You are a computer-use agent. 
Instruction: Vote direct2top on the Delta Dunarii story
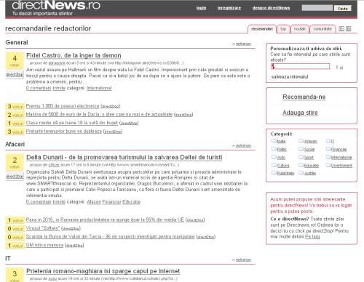15,177
